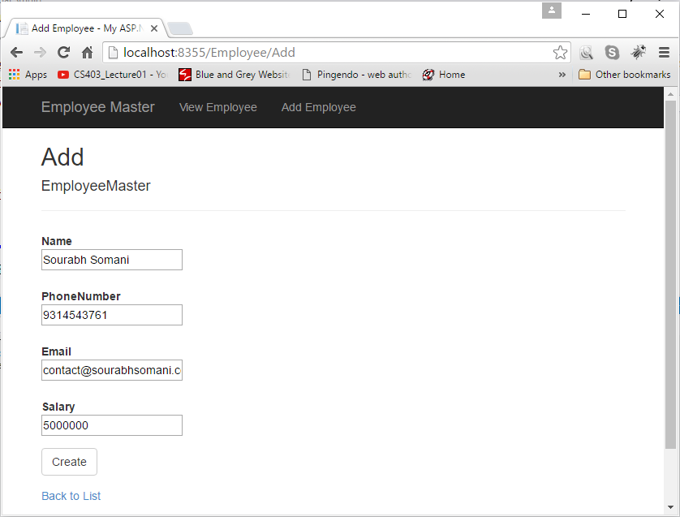Open the Chrome hamburger menu
The height and width of the screenshot is (517, 680).
(x=664, y=53)
